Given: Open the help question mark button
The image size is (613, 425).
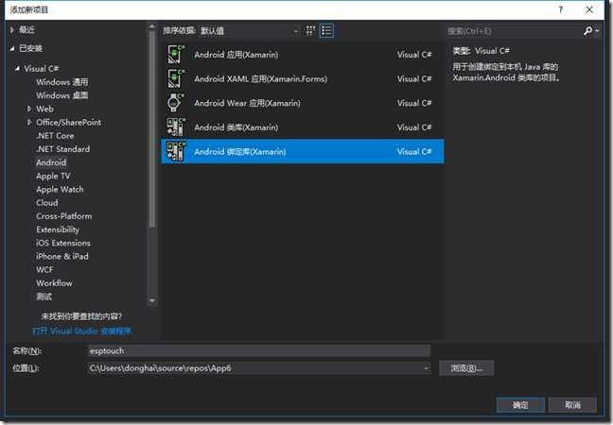Looking at the screenshot, I should [x=561, y=9].
